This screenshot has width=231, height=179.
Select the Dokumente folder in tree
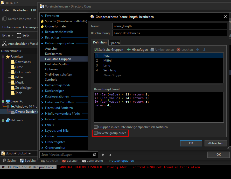point(23,72)
